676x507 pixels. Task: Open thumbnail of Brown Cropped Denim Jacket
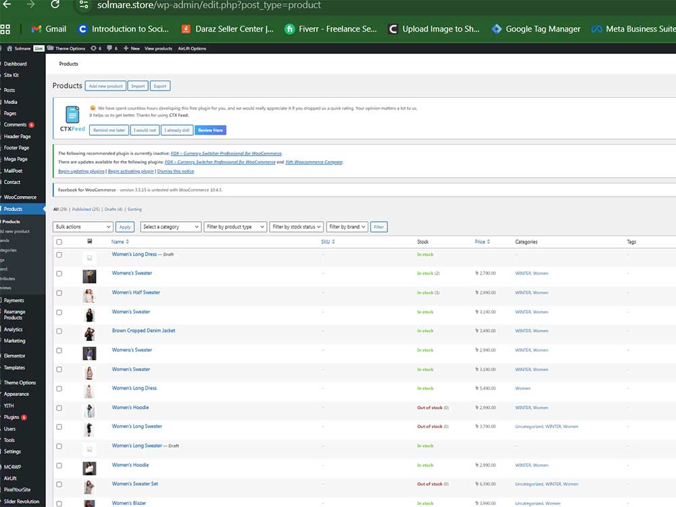(x=89, y=334)
